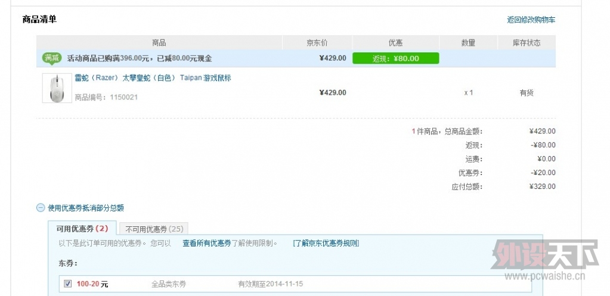Viewport: 610px width, 296px height.
Task: Collapse the 使用优惠券抵消部分总额 section
Action: click(41, 208)
